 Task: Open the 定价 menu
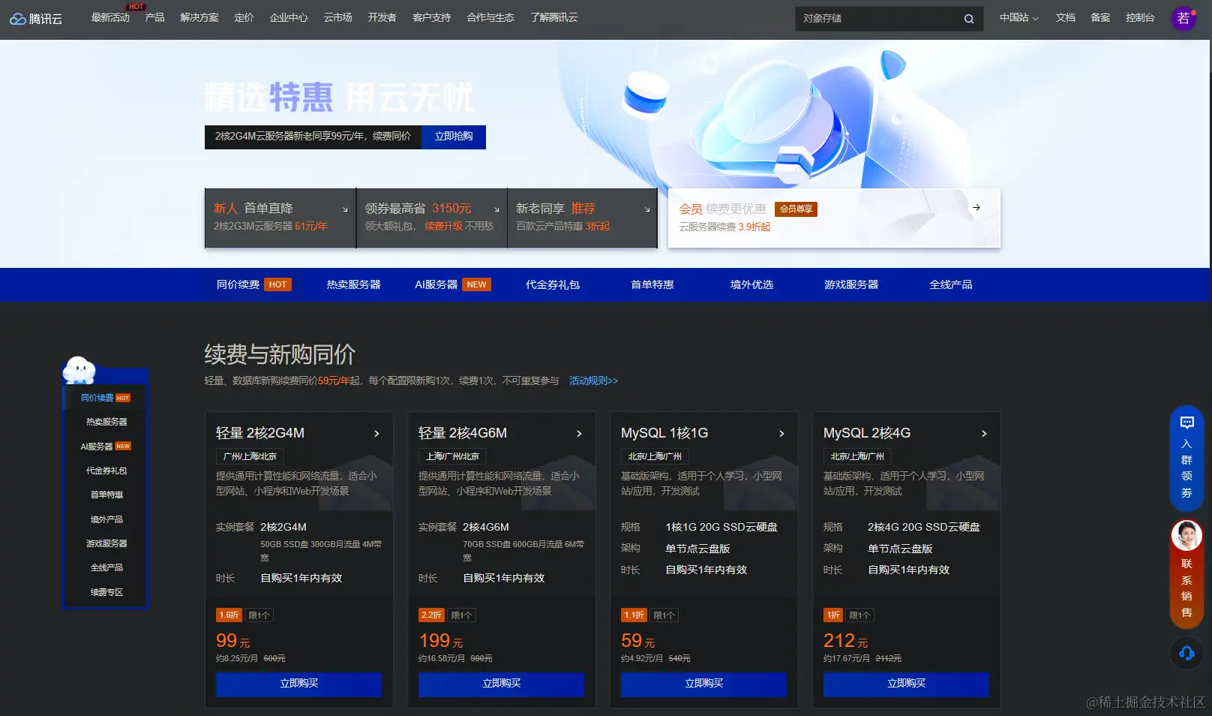(x=244, y=18)
